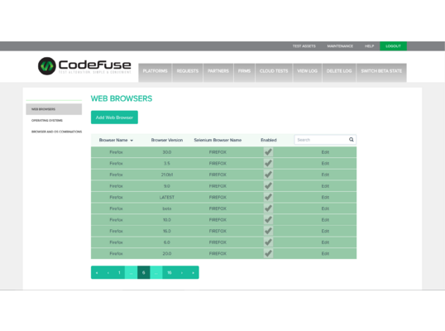Click FIREFOX cell in 30.0 row
The image size is (445, 331).
pyautogui.click(x=218, y=152)
